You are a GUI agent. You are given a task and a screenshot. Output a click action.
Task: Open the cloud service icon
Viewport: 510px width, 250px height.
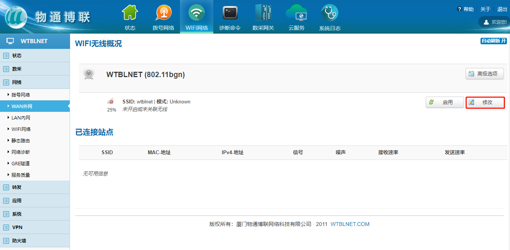point(296,13)
